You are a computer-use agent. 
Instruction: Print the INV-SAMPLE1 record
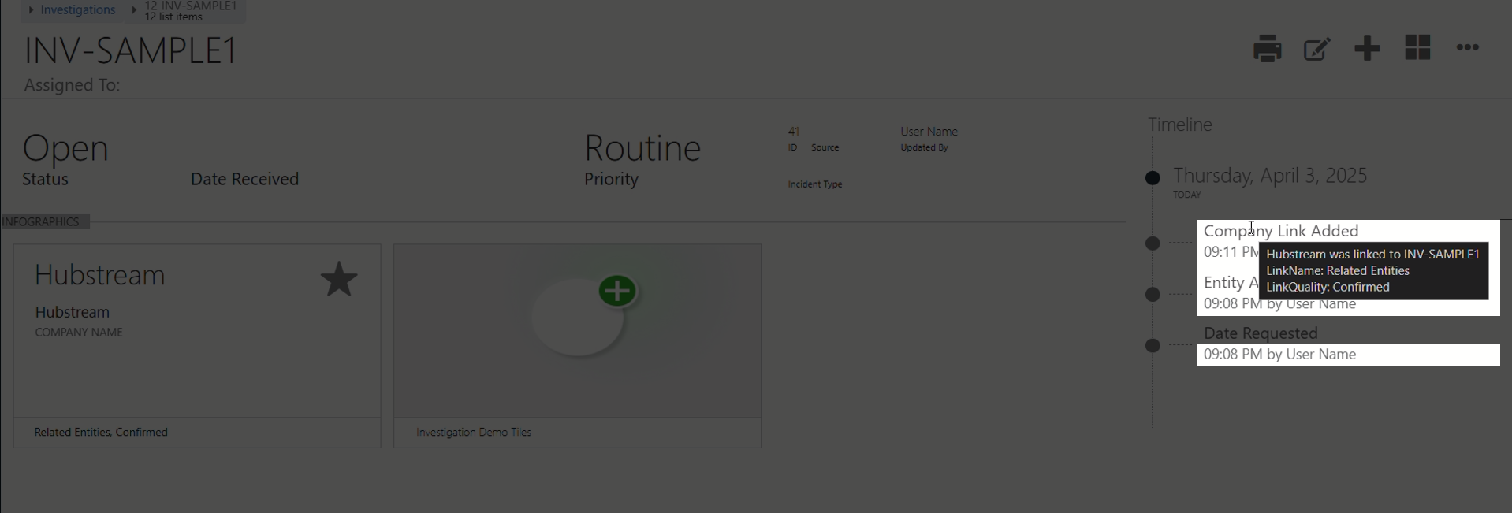coord(1267,49)
